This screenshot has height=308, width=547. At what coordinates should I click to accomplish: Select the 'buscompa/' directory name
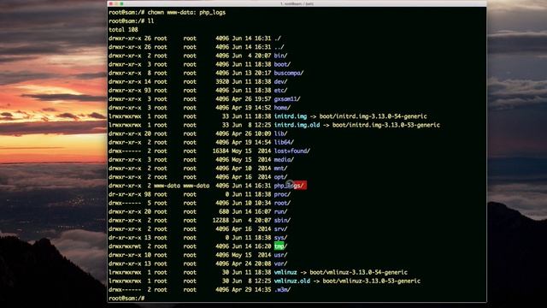pyautogui.click(x=289, y=73)
